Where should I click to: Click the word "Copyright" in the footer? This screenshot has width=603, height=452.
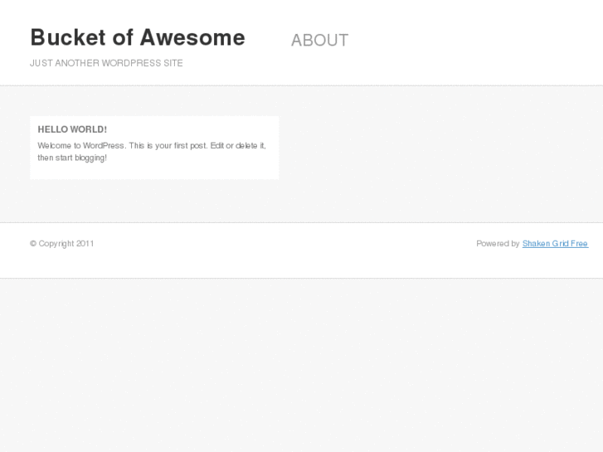(x=56, y=244)
